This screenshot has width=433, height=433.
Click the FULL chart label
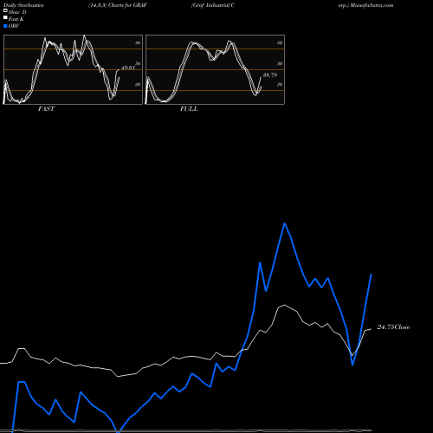189,109
